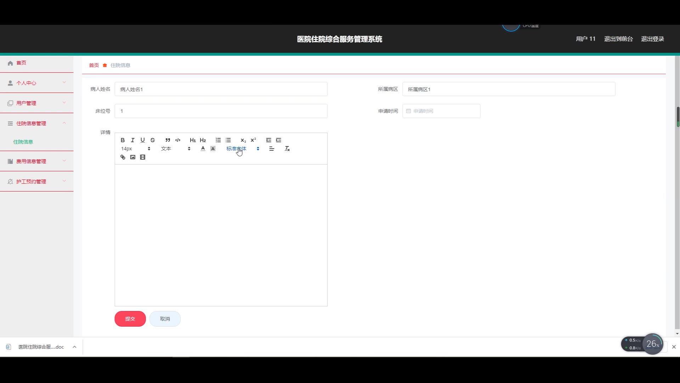Image resolution: width=680 pixels, height=383 pixels.
Task: Clear text formatting icon
Action: [287, 149]
